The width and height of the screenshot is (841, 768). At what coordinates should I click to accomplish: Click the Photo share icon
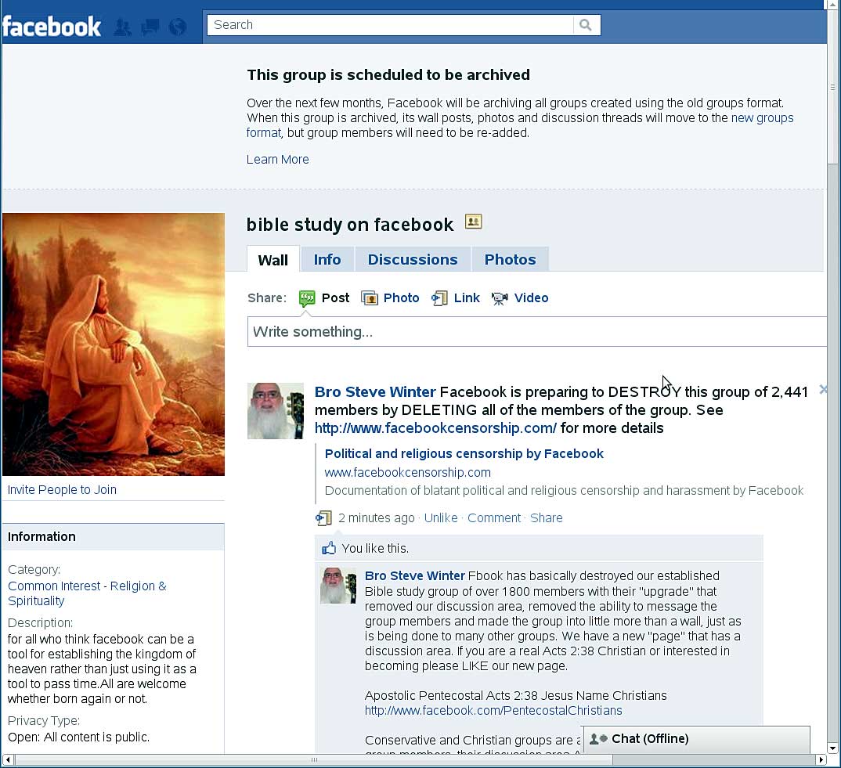coord(370,298)
